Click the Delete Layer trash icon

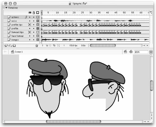coord(37,46)
